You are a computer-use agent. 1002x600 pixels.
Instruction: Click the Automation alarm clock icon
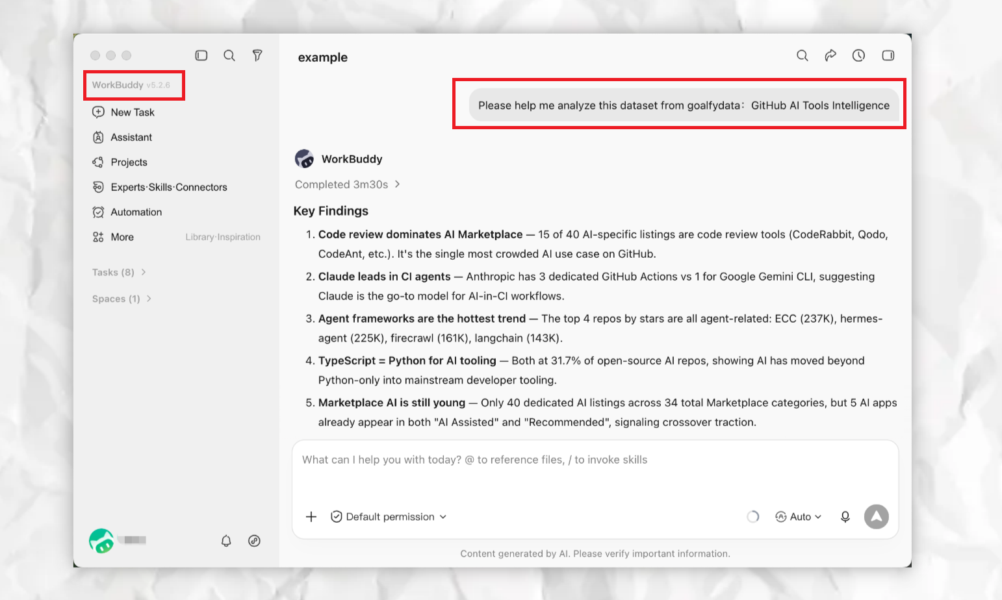click(98, 212)
